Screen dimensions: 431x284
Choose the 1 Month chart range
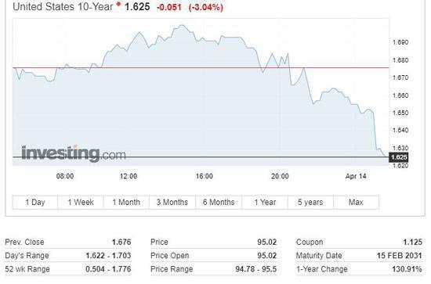pos(126,202)
